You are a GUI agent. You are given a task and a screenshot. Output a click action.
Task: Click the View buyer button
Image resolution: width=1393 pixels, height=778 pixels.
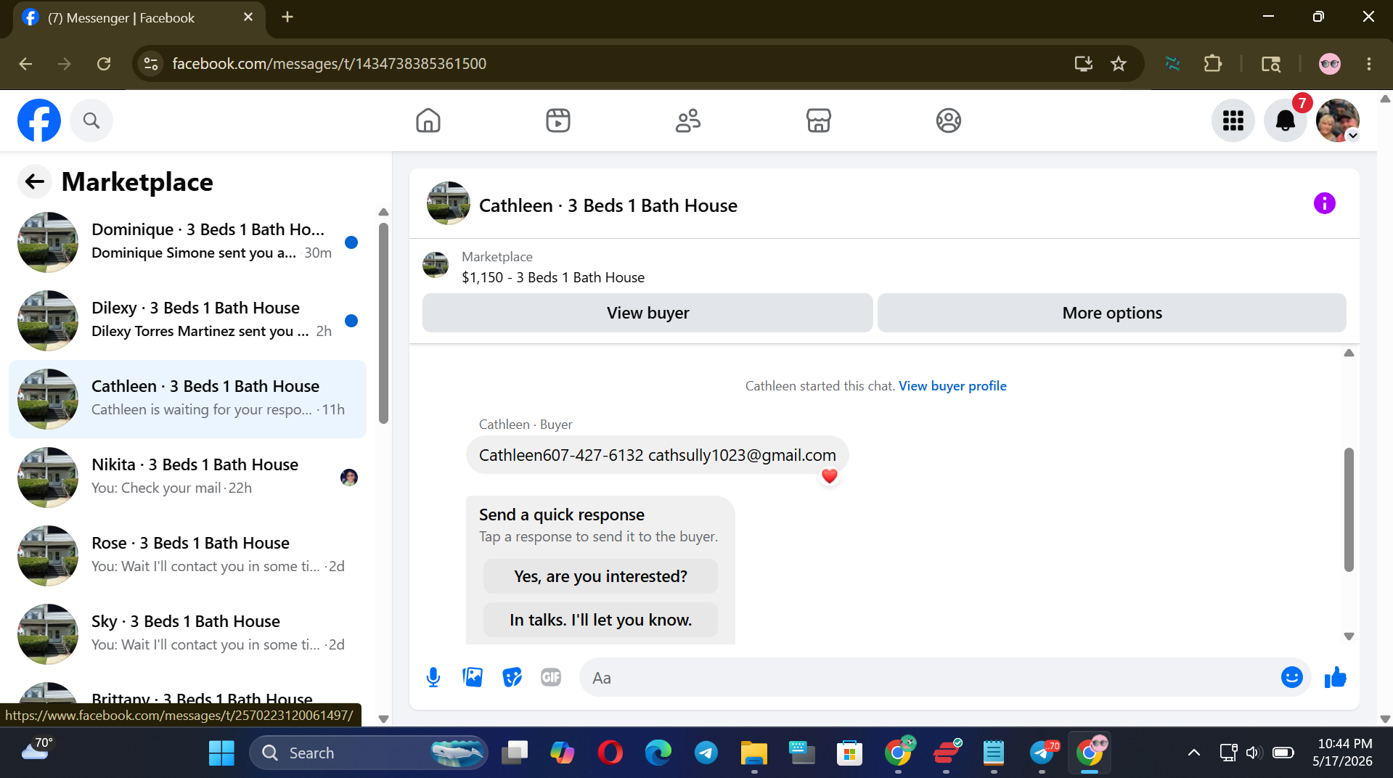[648, 313]
